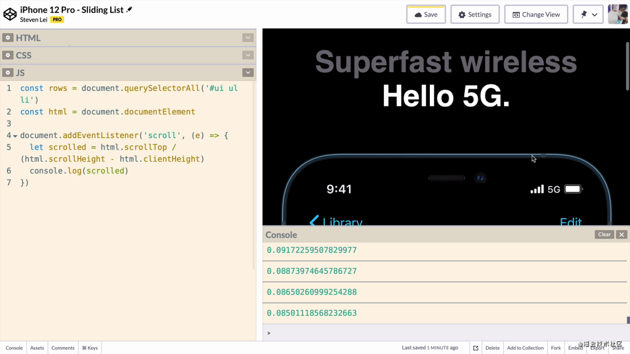The height and width of the screenshot is (354, 630).
Task: Select console value 0.08501118568232663
Action: [311, 313]
